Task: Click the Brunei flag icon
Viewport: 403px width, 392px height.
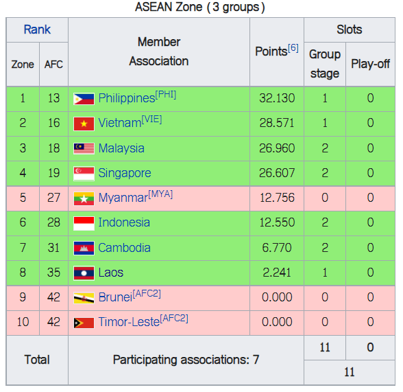Action: click(84, 298)
